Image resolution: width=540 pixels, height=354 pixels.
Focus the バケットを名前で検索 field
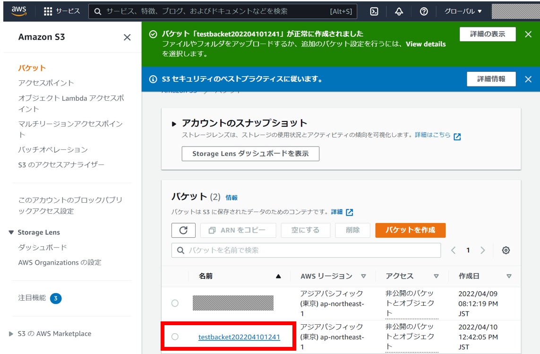tap(306, 250)
